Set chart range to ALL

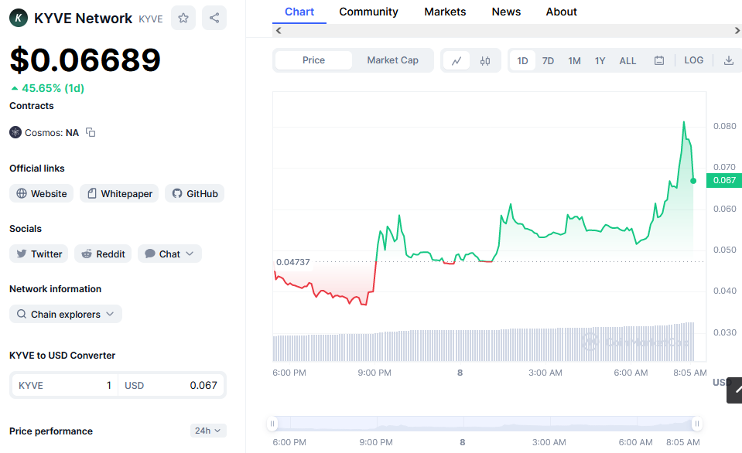[x=628, y=60]
